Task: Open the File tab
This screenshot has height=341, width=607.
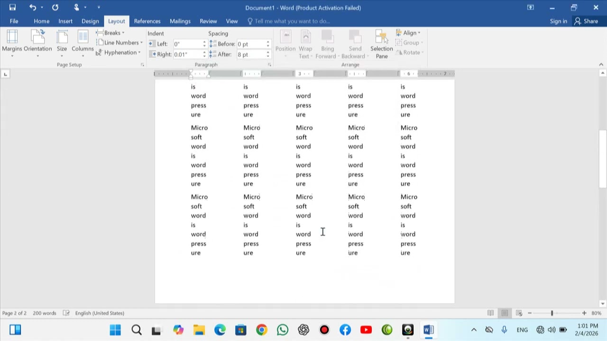Action: coord(14,21)
